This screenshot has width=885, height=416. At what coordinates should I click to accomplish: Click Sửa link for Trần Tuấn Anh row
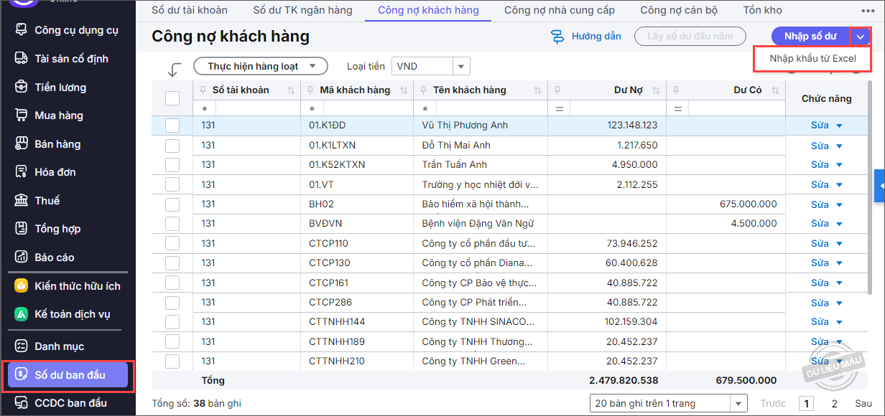[820, 165]
